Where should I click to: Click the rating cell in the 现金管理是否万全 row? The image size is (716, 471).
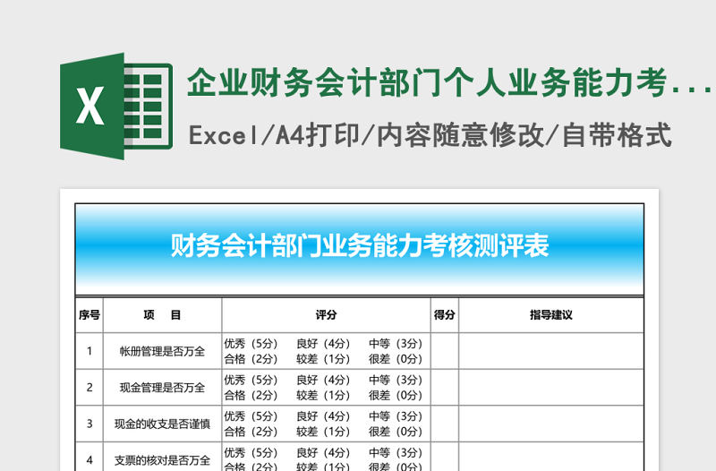click(x=326, y=388)
